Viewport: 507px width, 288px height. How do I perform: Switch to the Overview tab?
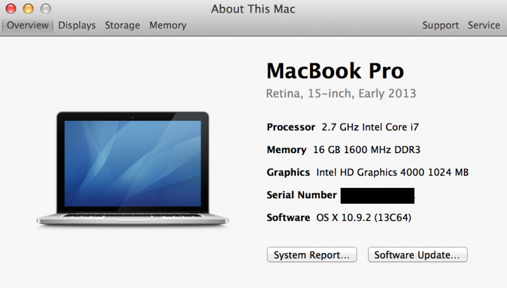(x=27, y=25)
